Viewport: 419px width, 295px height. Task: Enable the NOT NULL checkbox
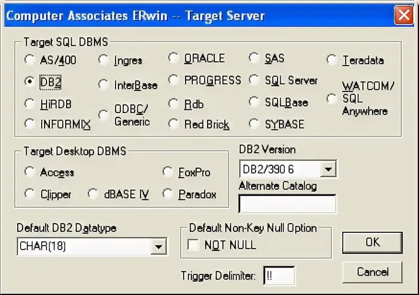pos(193,245)
